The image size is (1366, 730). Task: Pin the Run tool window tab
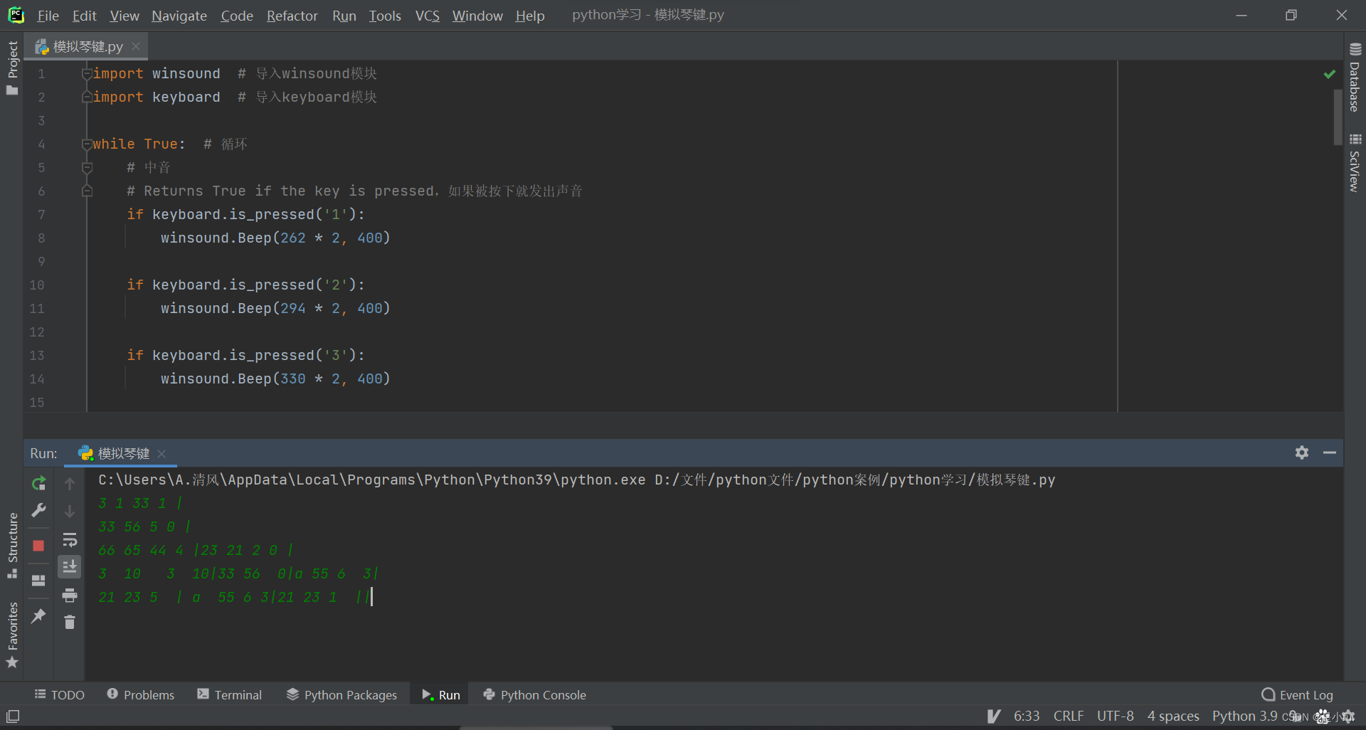38,616
